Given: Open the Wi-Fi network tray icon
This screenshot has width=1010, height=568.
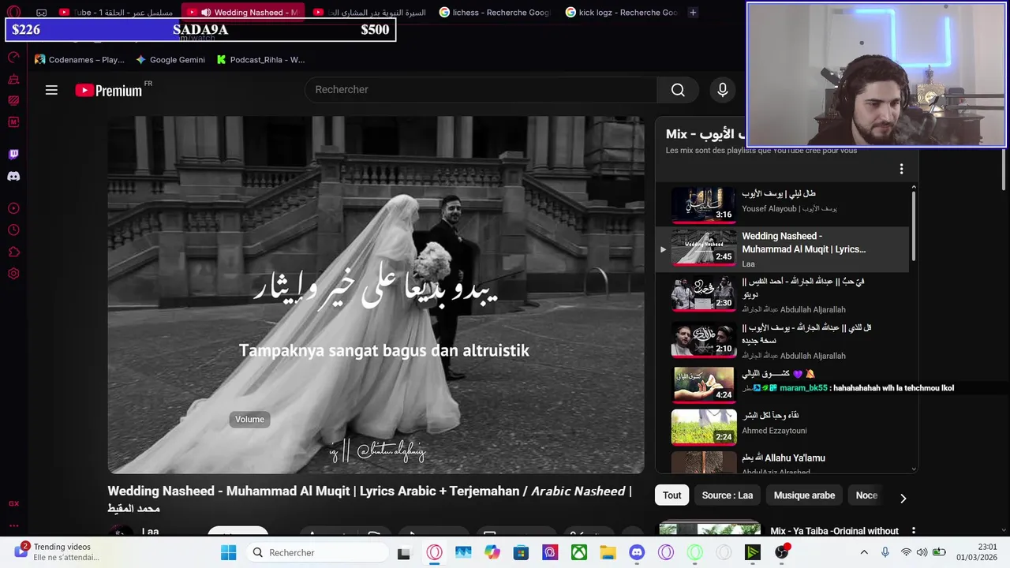Looking at the screenshot, I should tap(906, 552).
